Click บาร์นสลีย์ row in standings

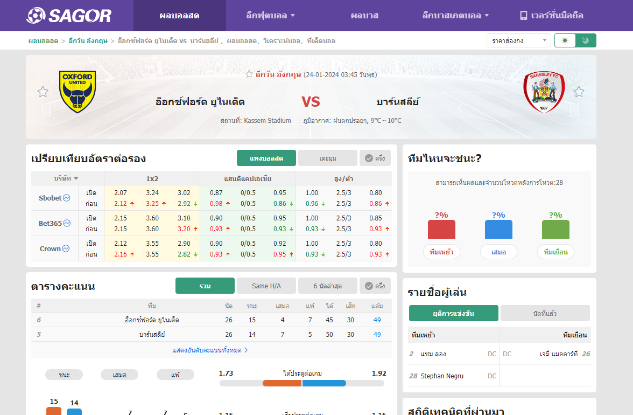tap(212, 334)
